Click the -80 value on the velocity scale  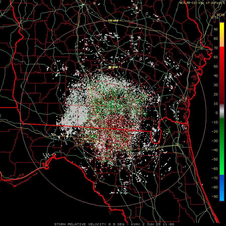(215, 187)
